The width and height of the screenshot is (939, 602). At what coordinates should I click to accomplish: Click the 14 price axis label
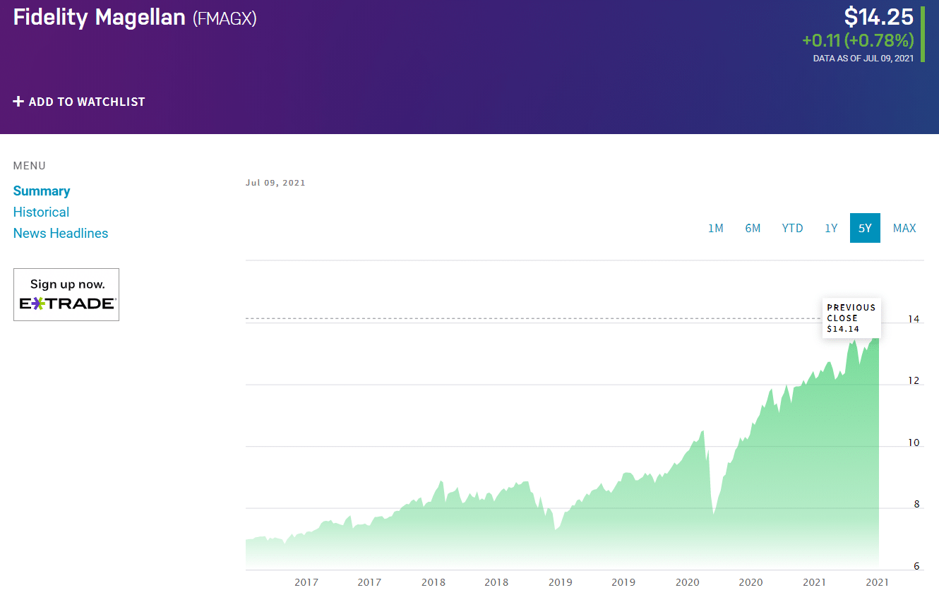tap(914, 320)
